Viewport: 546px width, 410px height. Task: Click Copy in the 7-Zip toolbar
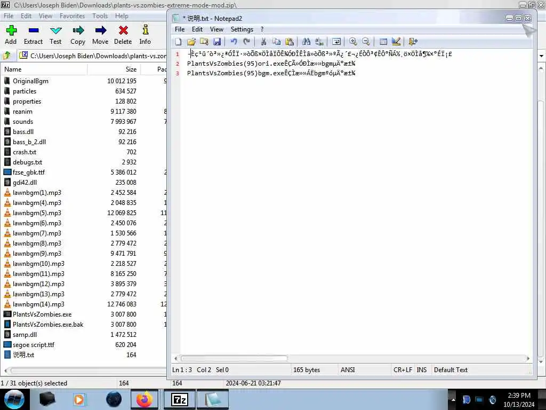pyautogui.click(x=78, y=35)
